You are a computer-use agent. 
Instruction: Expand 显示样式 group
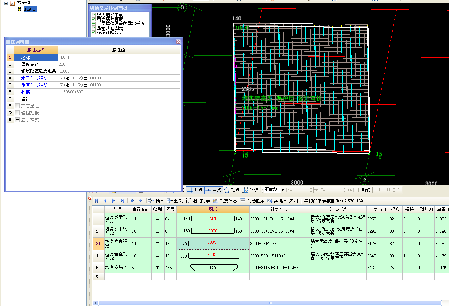coord(17,119)
